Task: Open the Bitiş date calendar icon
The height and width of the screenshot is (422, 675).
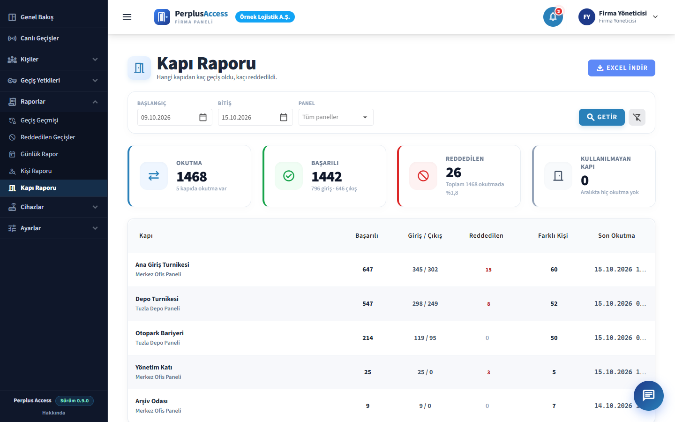Action: click(x=284, y=117)
